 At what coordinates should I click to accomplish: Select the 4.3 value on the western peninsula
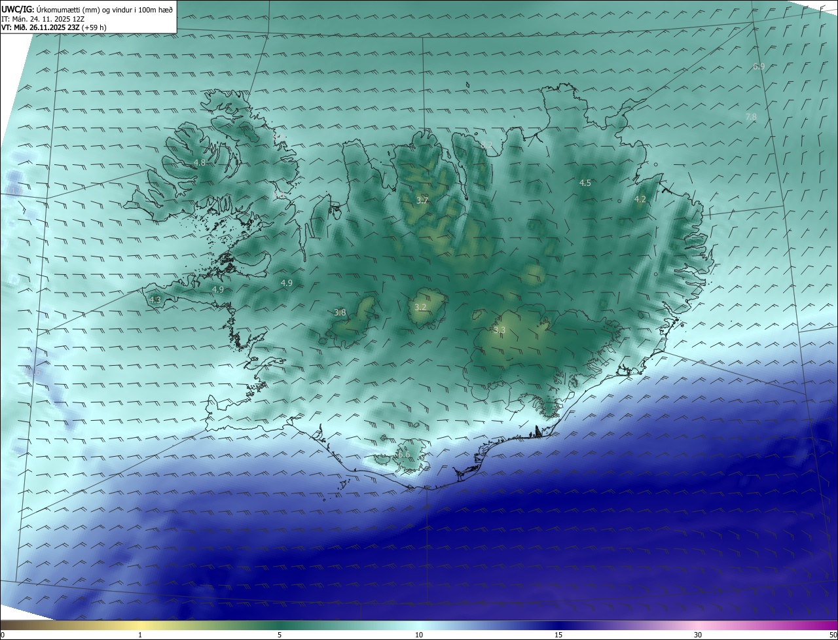point(155,300)
